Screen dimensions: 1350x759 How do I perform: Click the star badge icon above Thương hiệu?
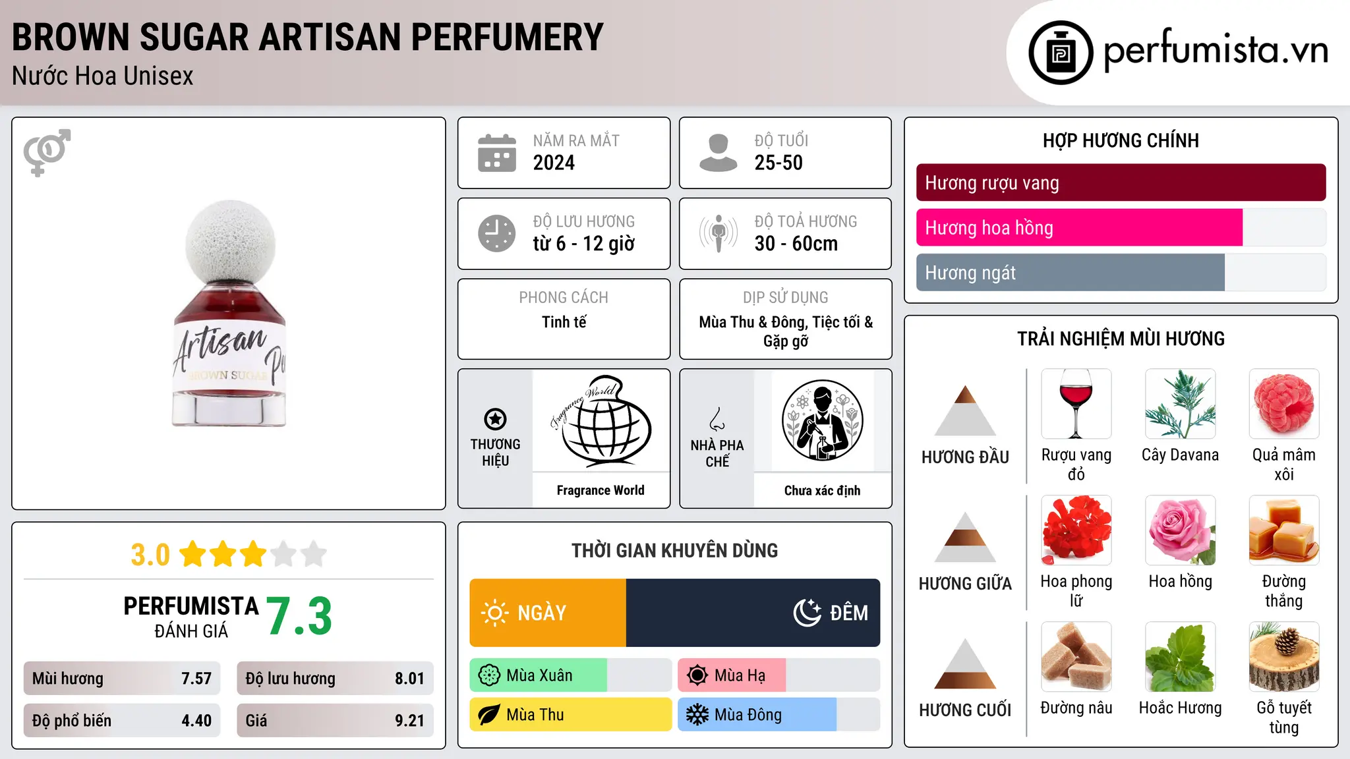[495, 419]
